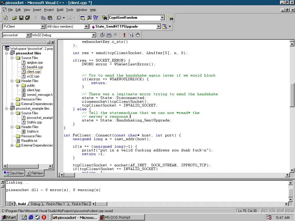Launch Internet Explorer from quick launch
This screenshot has height=221, width=295.
tap(31, 218)
